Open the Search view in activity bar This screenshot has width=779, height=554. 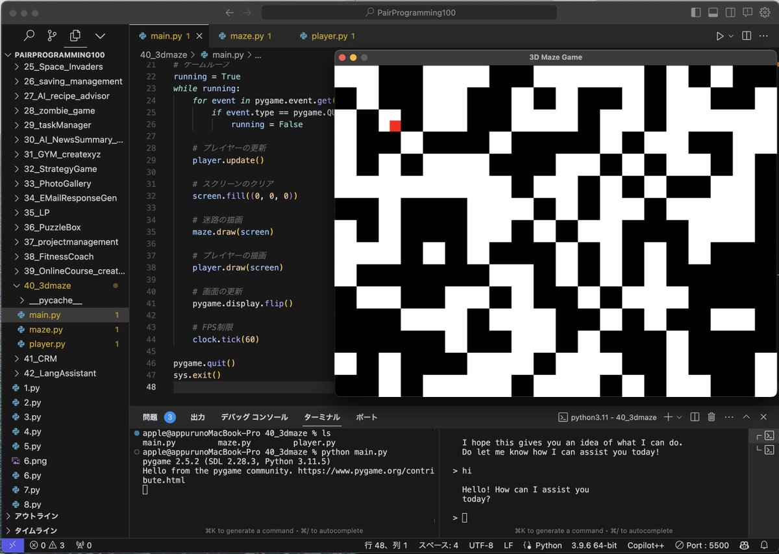[x=29, y=36]
